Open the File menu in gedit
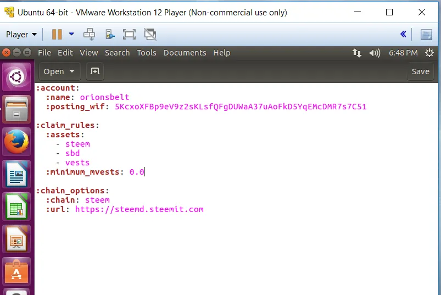The width and height of the screenshot is (441, 295). [x=44, y=53]
